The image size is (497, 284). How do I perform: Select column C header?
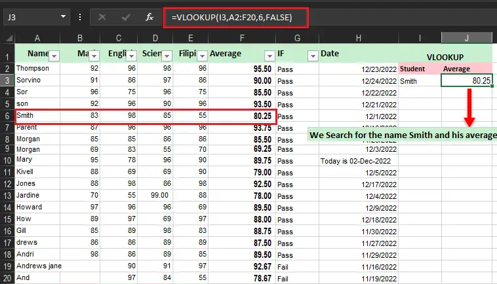[x=119, y=38]
